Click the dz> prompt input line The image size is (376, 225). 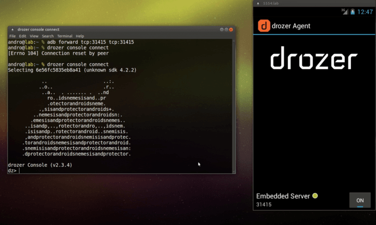120,170
